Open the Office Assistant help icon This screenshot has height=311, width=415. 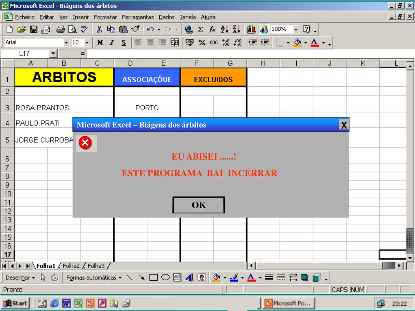[306, 29]
